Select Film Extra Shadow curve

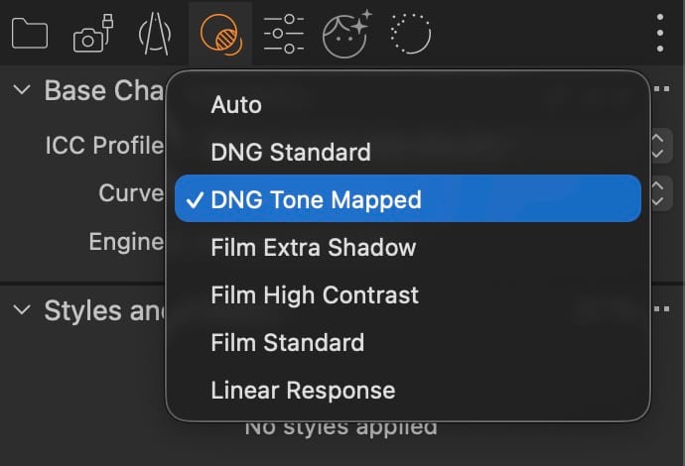pyautogui.click(x=313, y=247)
